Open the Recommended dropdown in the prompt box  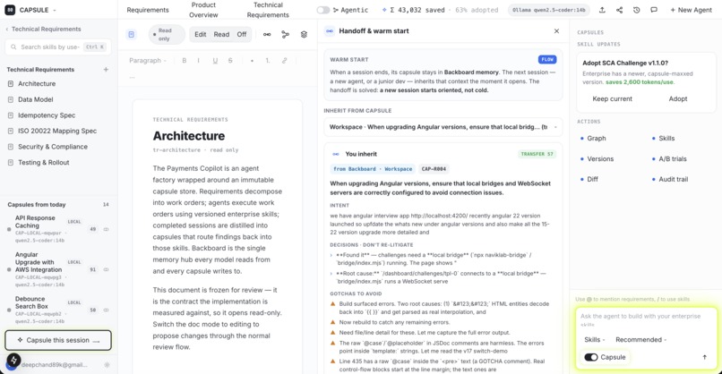[x=641, y=339]
